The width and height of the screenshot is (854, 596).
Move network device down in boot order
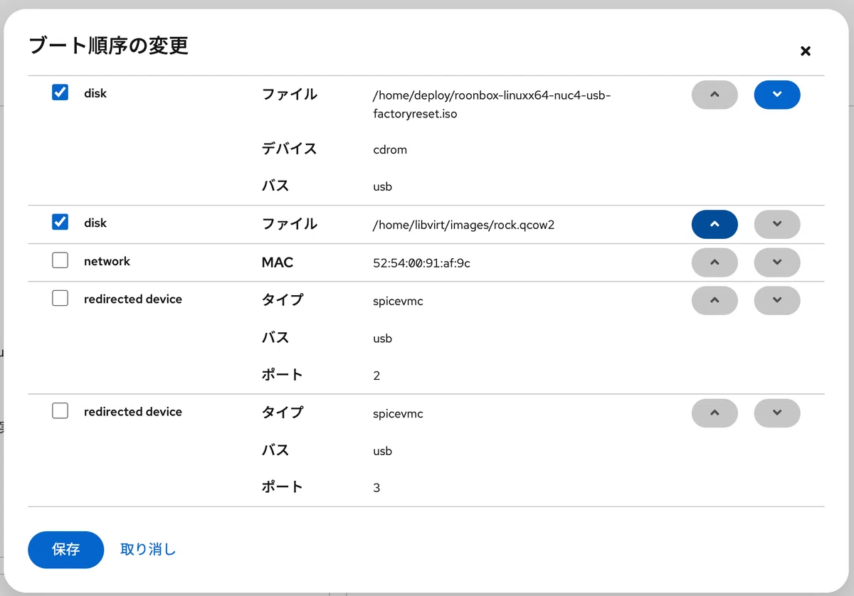click(x=777, y=262)
